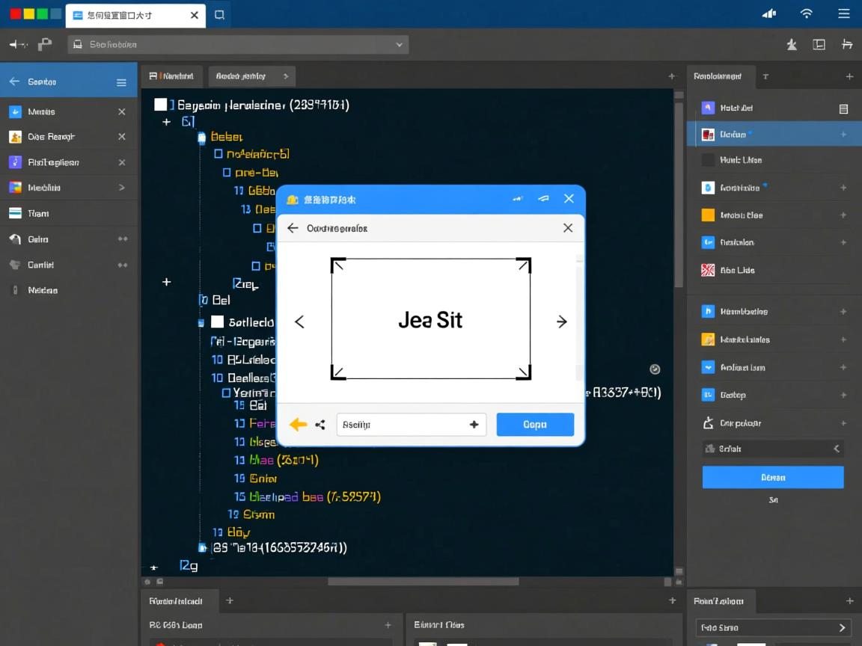Click the red crosshatch icon in right panel

coord(708,270)
